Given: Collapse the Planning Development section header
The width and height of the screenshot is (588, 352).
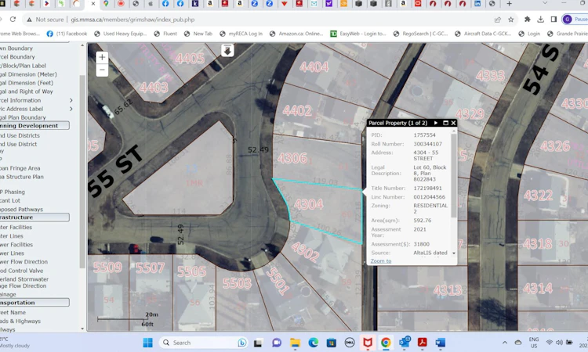Looking at the screenshot, I should tap(34, 126).
